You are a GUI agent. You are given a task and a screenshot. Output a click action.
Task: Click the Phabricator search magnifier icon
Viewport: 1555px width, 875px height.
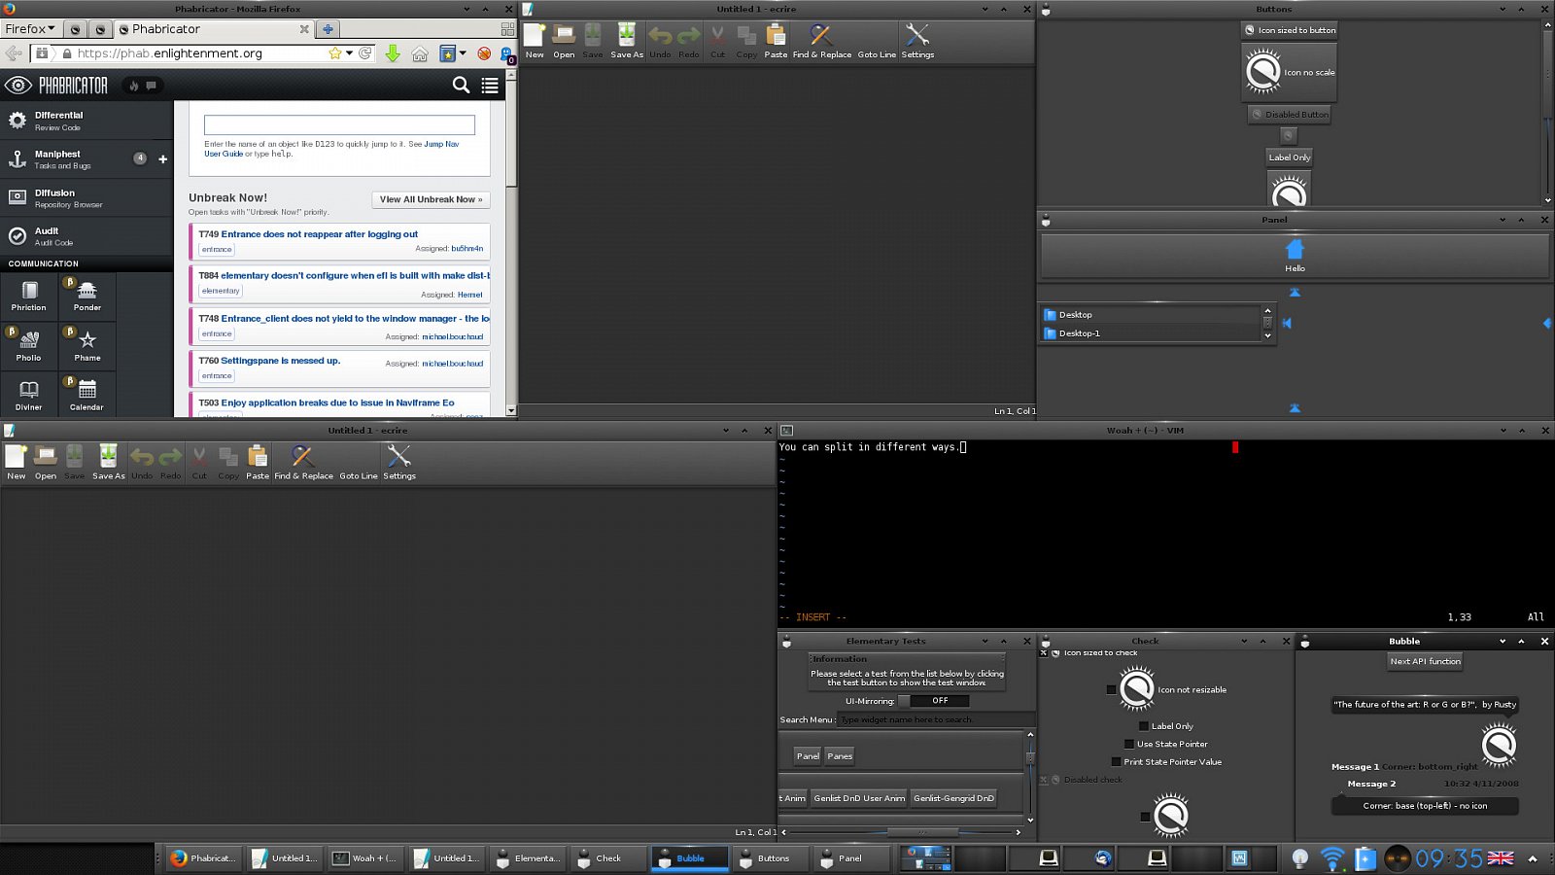tap(461, 86)
